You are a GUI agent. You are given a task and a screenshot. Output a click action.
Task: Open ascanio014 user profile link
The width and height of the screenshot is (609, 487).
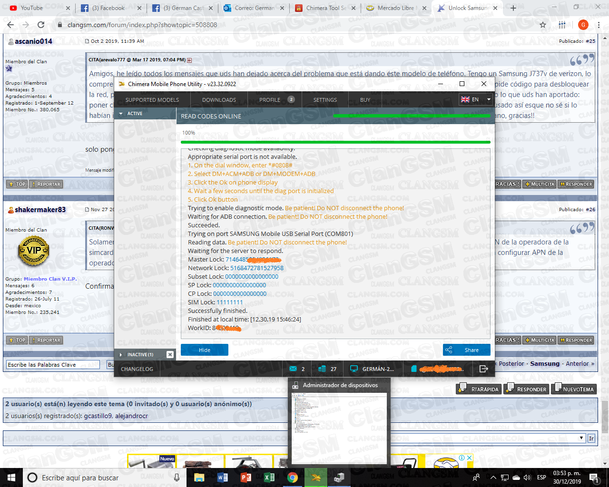[33, 41]
